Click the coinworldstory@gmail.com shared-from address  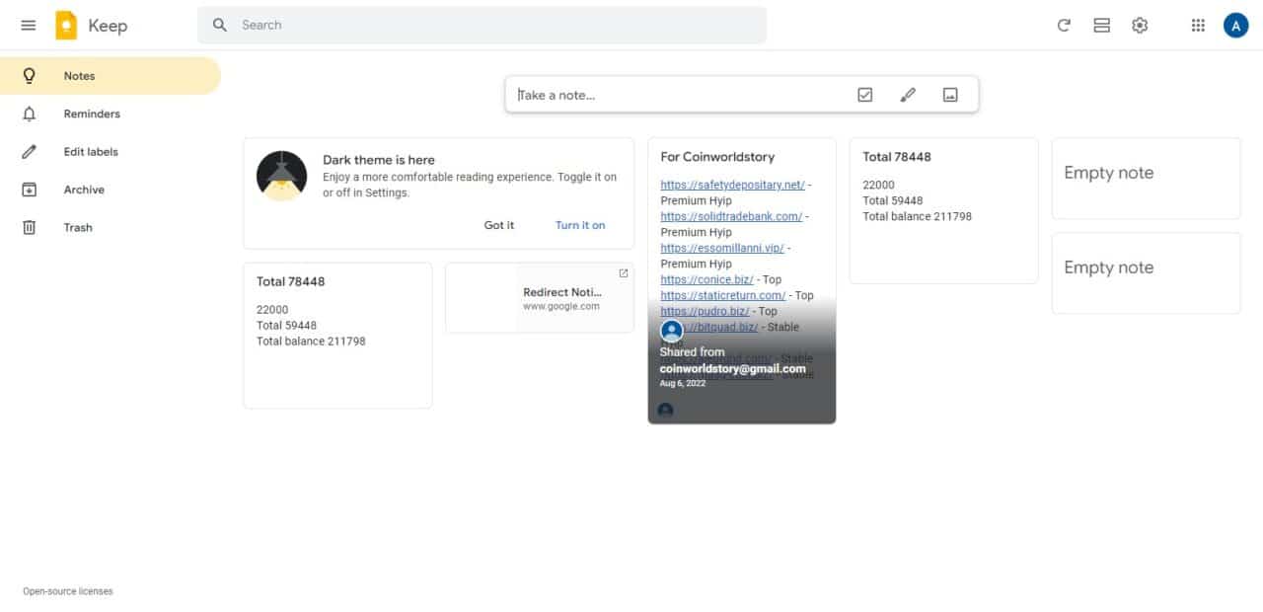click(733, 369)
